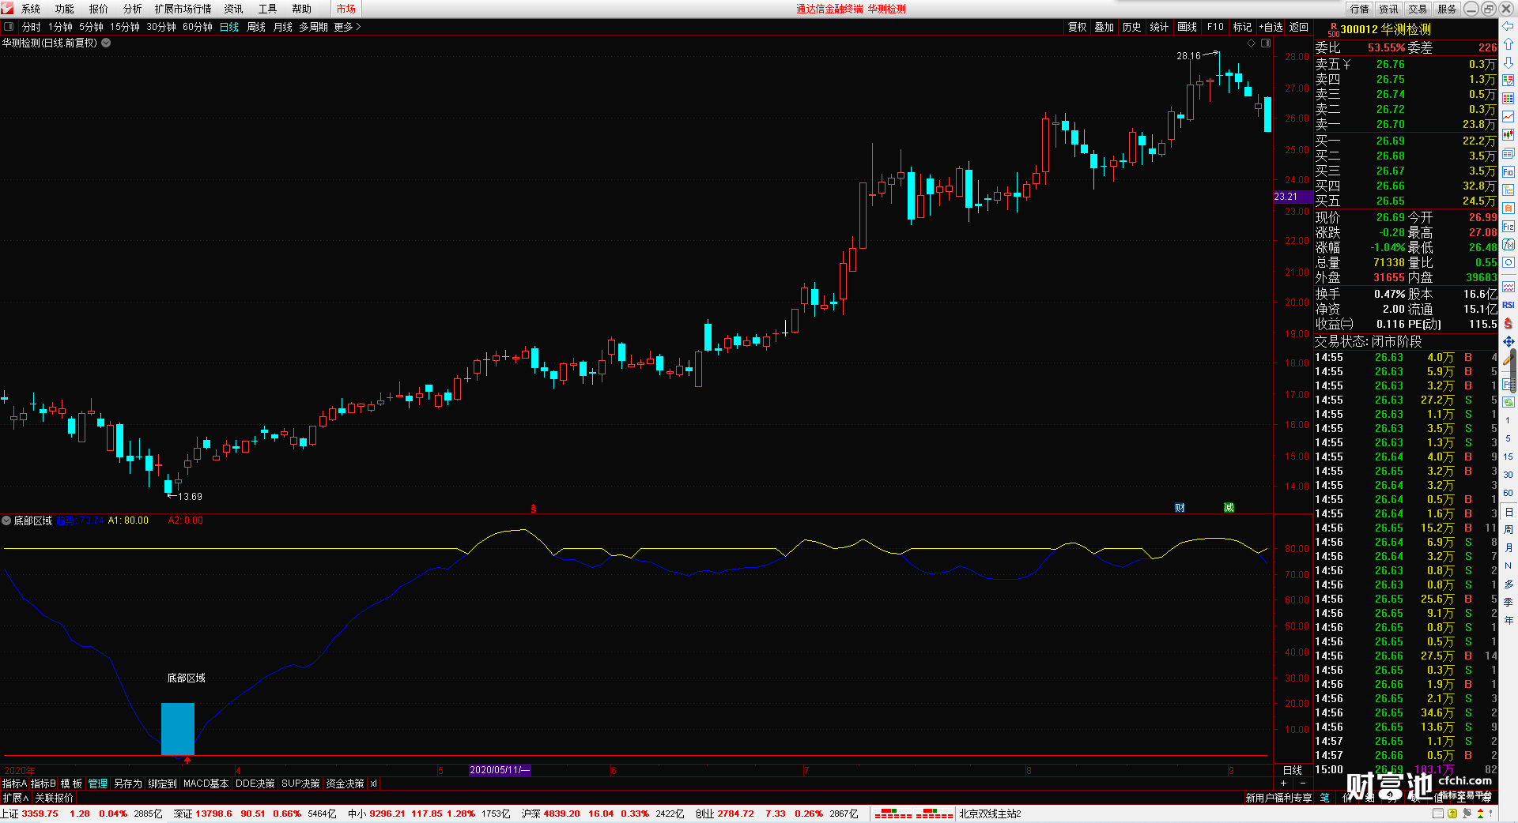Viewport: 1518px width, 823px height.
Task: Click the minus zoom stepper below chart
Action: click(1303, 784)
